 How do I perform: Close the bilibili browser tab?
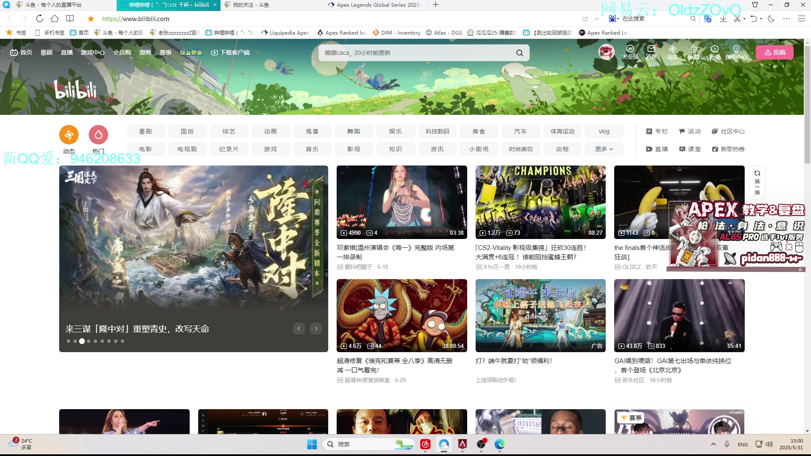(215, 5)
